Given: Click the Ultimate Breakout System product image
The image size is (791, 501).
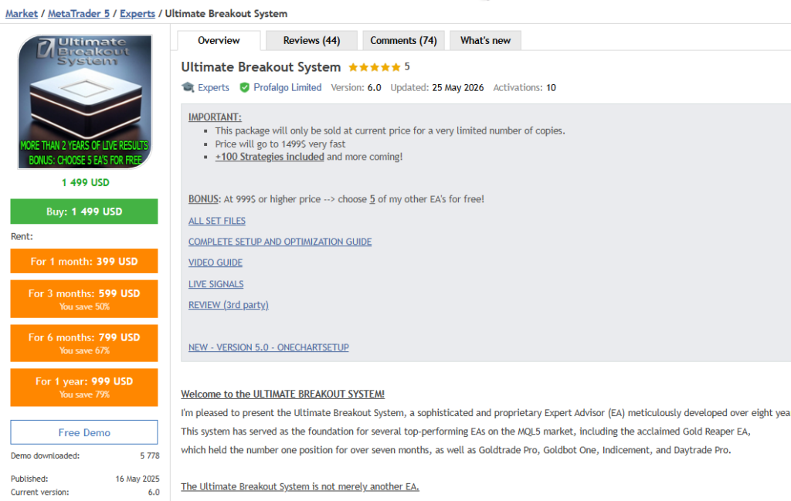Looking at the screenshot, I should point(85,102).
